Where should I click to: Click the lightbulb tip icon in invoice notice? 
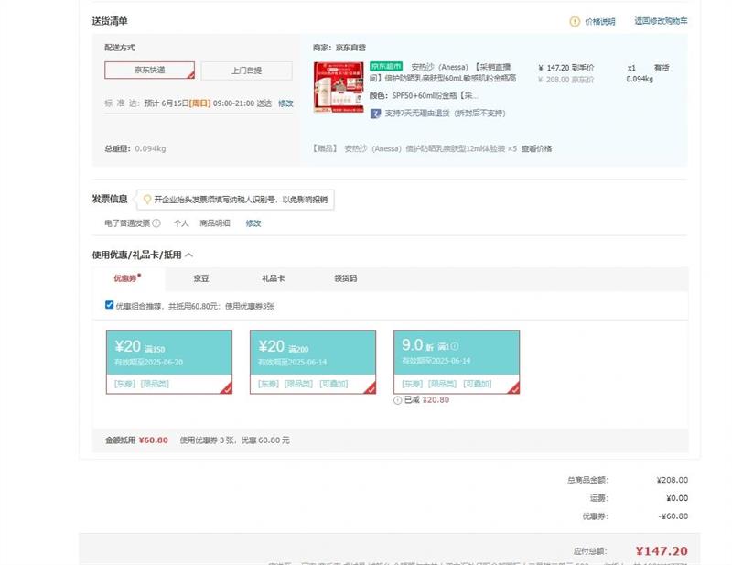pos(147,200)
